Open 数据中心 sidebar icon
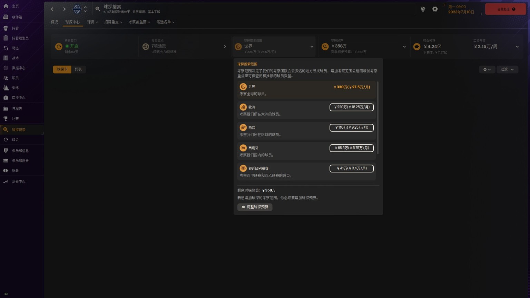This screenshot has width=530, height=298. click(x=6, y=68)
